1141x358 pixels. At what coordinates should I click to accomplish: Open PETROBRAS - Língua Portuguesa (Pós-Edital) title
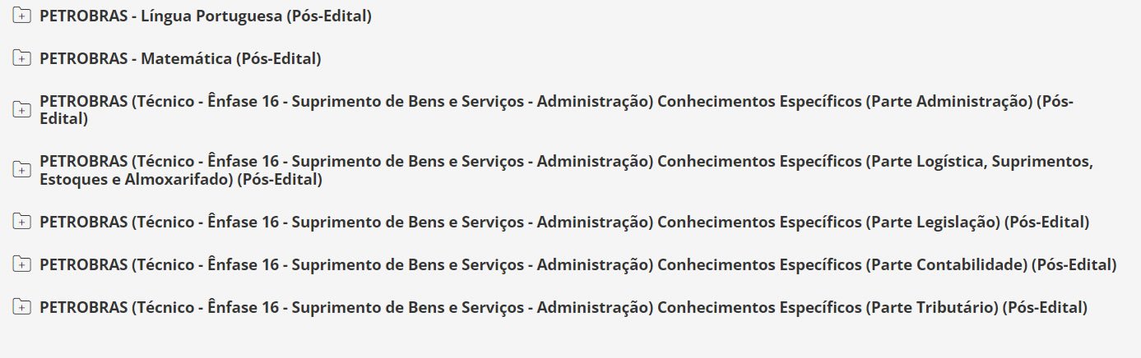206,16
